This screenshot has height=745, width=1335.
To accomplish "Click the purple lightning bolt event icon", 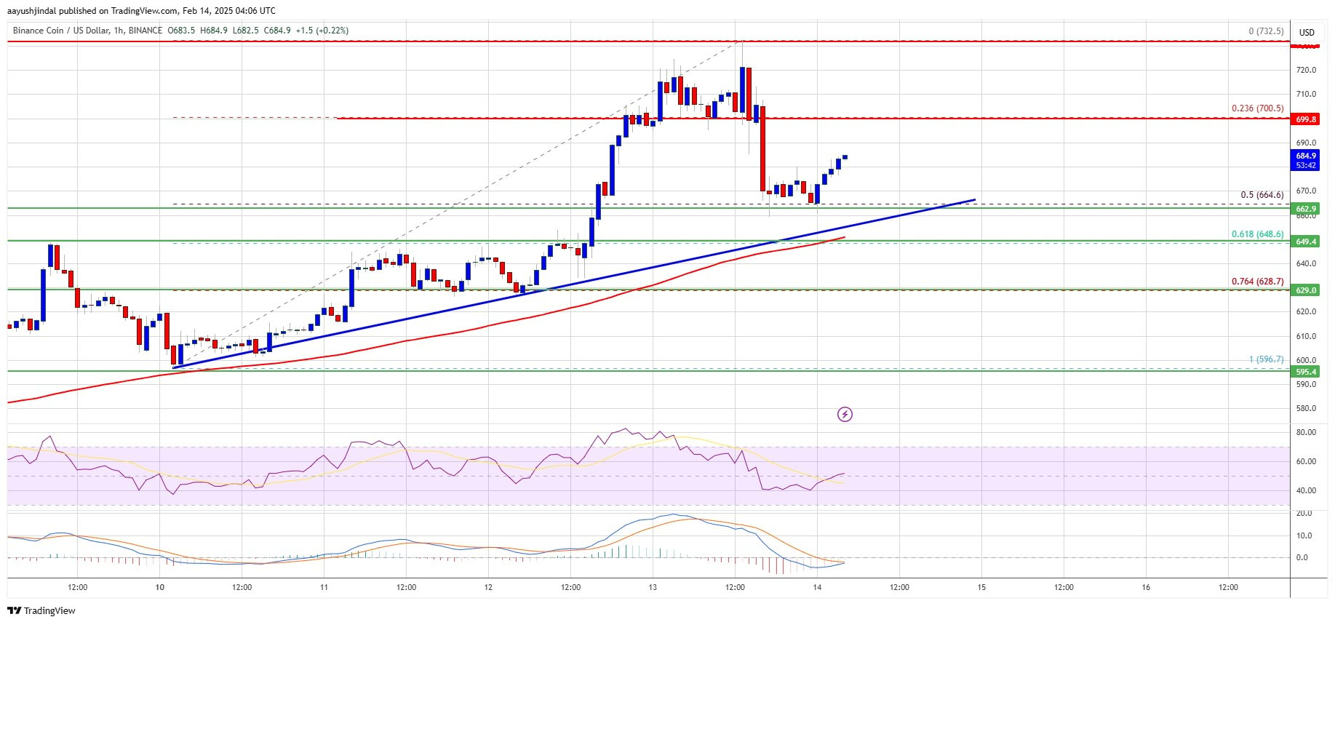I will (845, 415).
